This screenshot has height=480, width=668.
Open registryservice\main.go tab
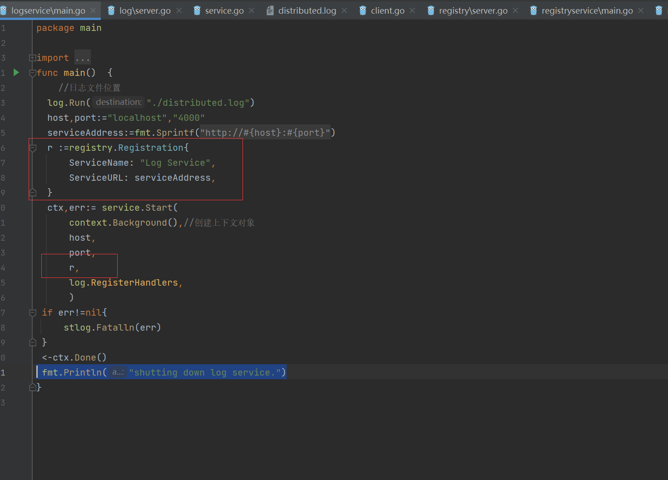point(587,10)
